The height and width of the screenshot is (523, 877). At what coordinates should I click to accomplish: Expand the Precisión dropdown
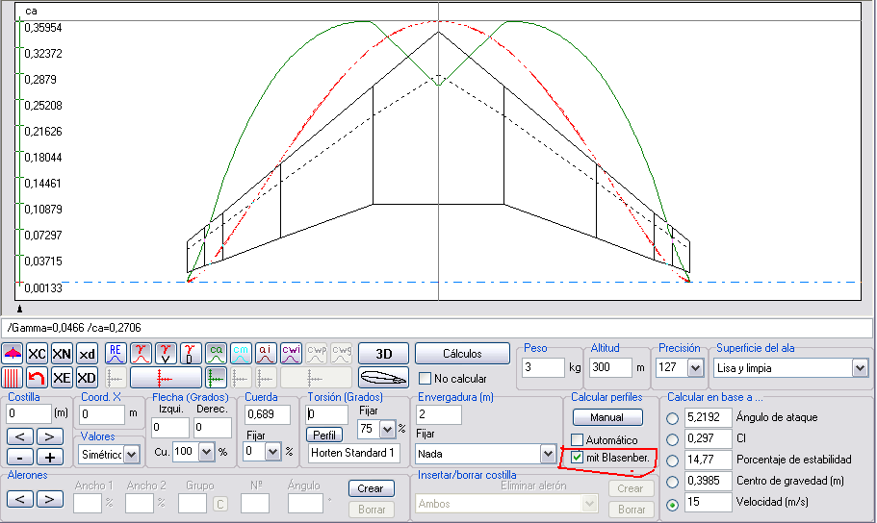click(x=695, y=368)
